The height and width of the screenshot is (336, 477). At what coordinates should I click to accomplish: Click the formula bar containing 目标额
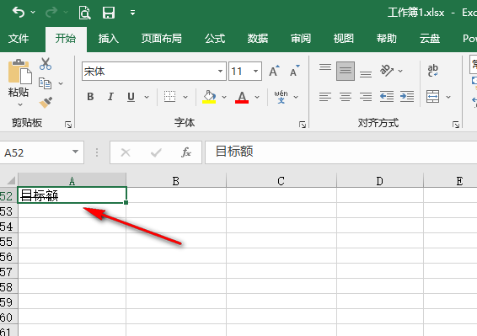click(x=341, y=152)
